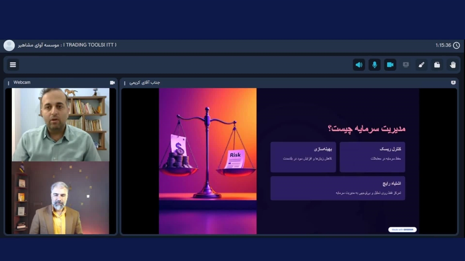Click the 'Made with Gamma' badge
The image size is (465, 261).
point(402,229)
